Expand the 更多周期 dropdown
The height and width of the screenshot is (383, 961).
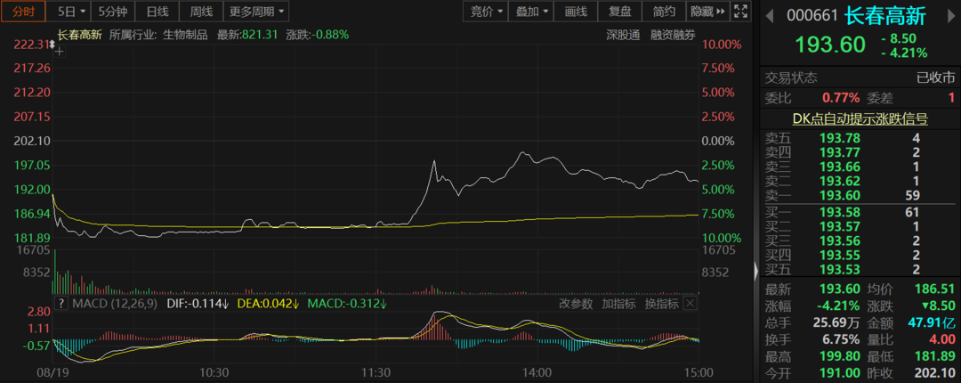[257, 12]
